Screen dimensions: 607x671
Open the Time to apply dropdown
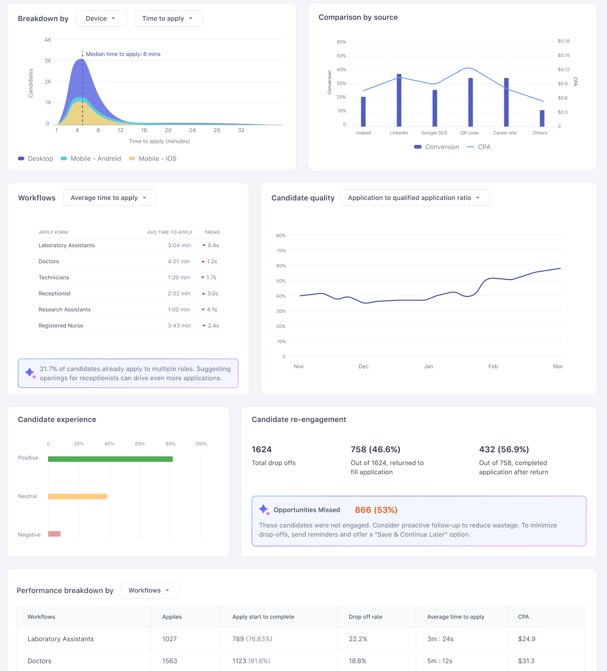tap(169, 18)
